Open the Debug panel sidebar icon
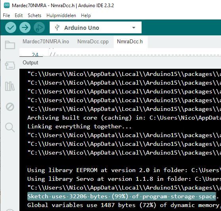Image resolution: width=221 pixels, height=211 pixels. 10,107
